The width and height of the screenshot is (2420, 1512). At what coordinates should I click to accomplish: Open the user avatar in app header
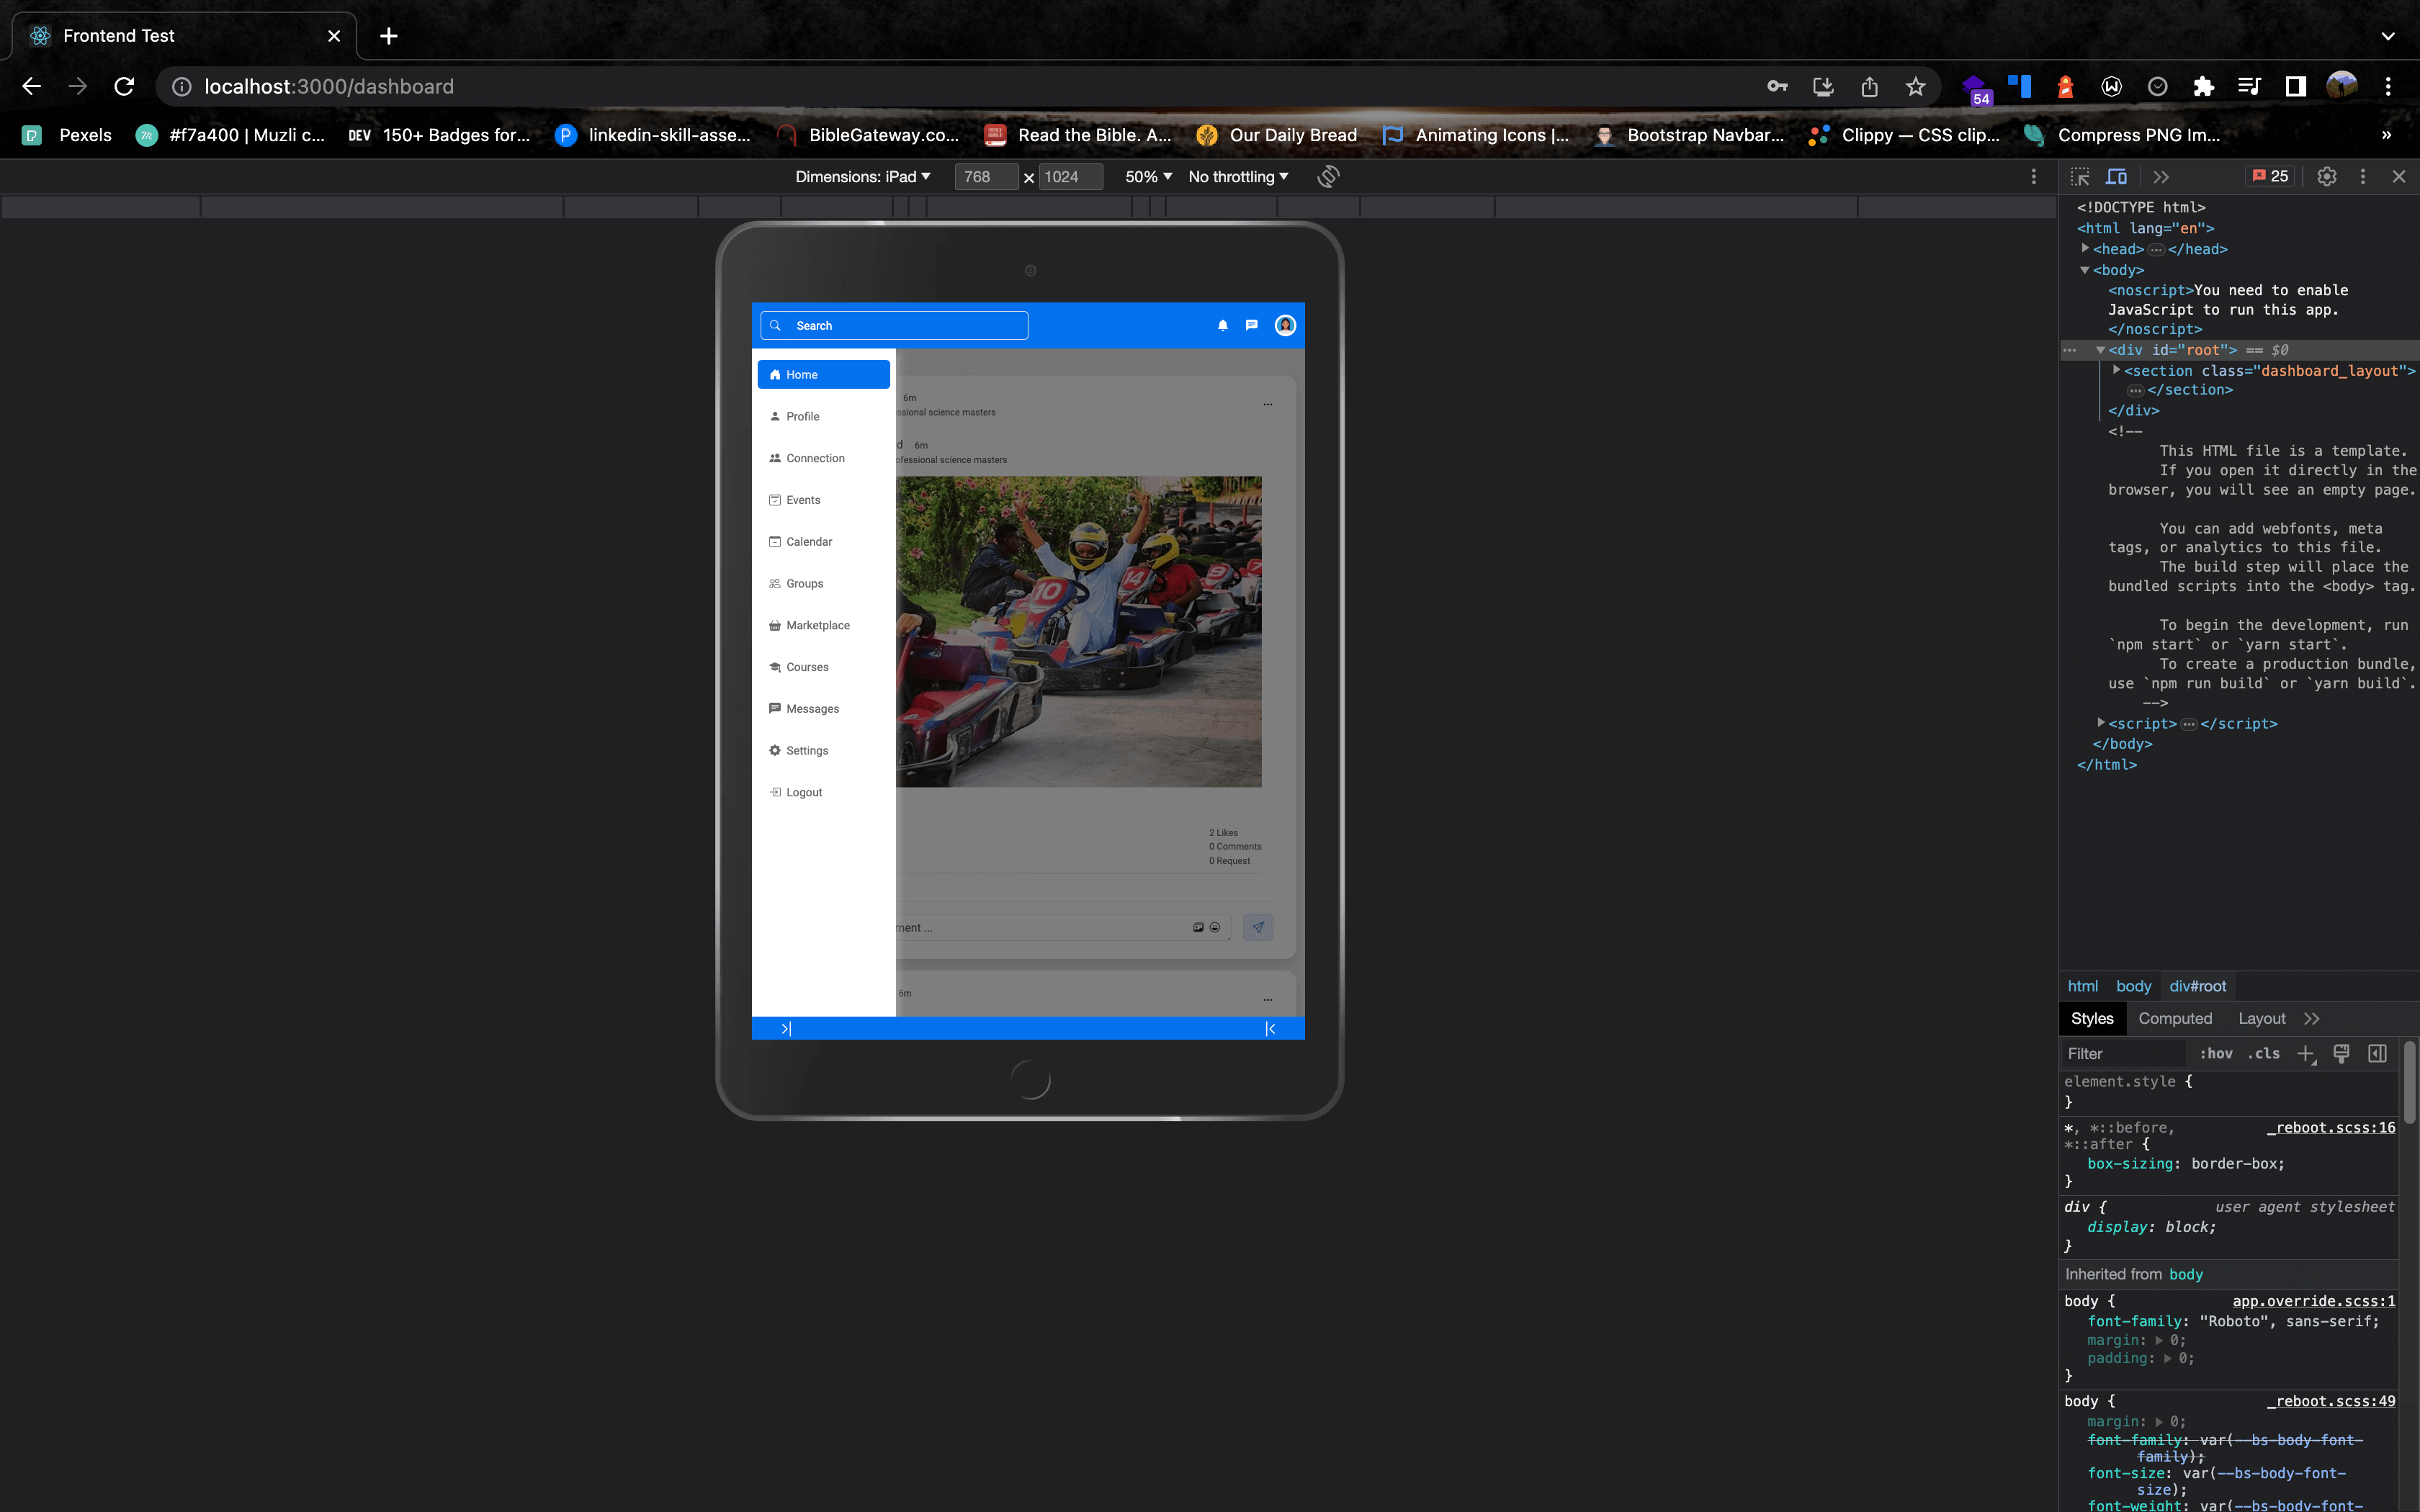[1285, 325]
